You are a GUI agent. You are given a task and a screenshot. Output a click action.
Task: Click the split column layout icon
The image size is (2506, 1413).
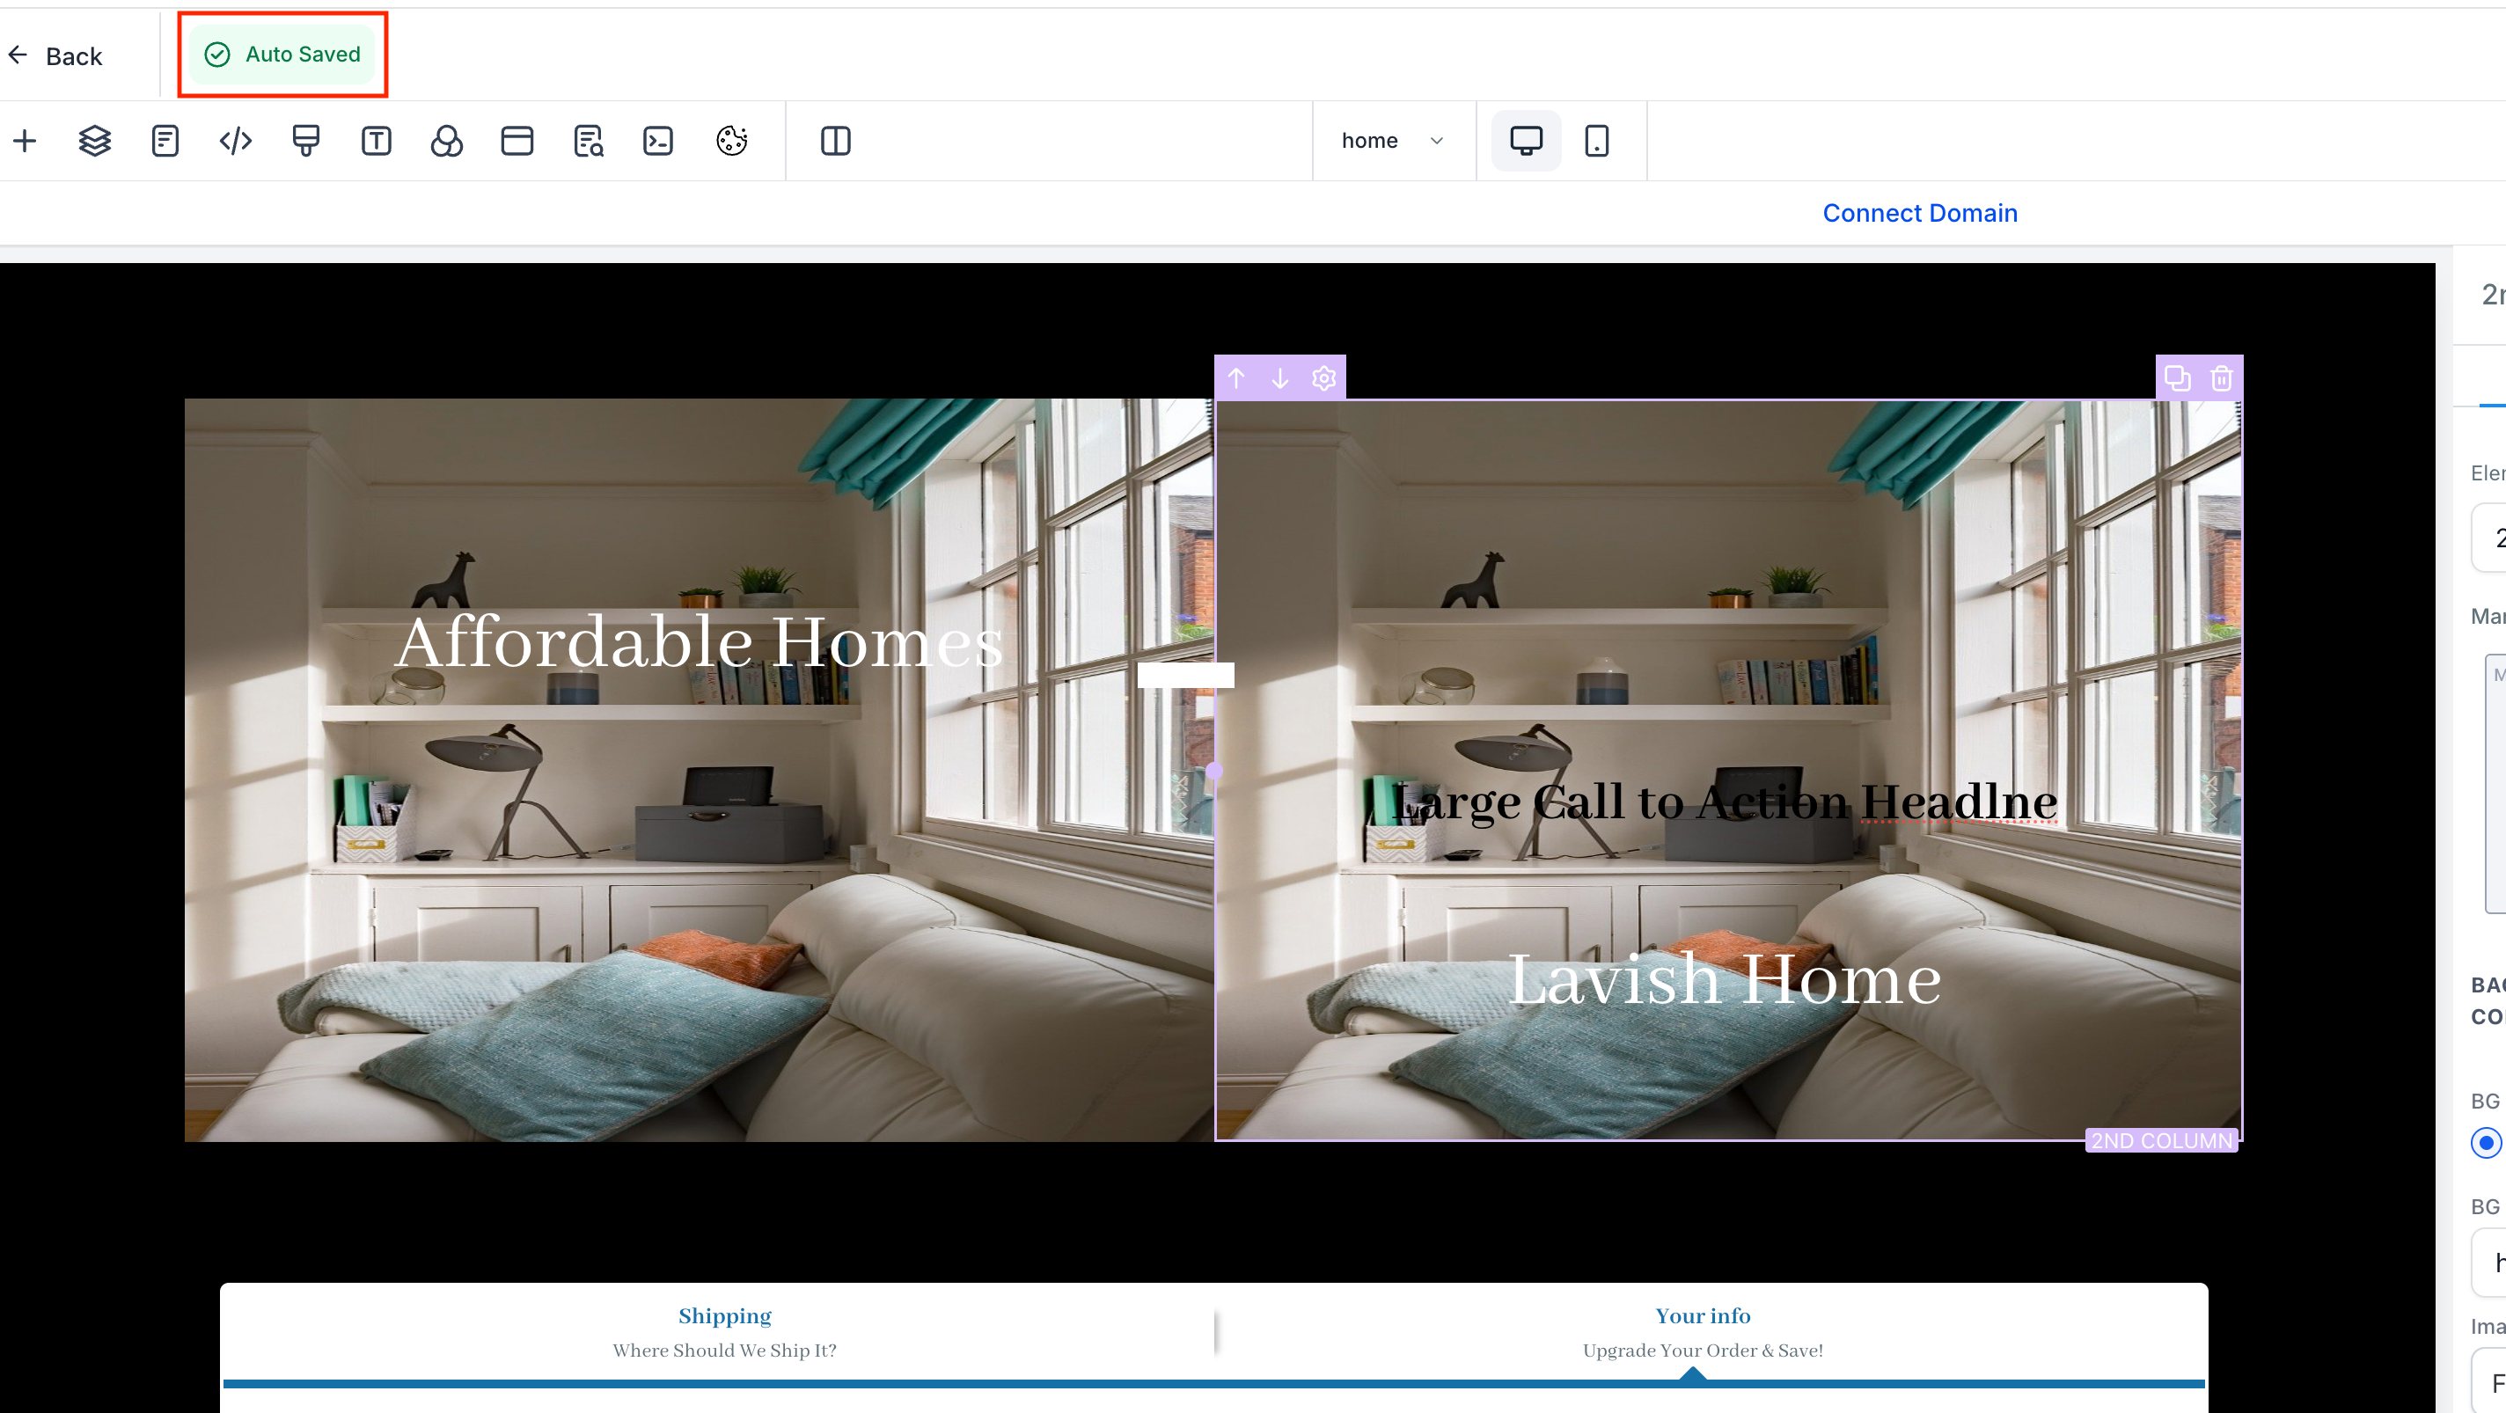(836, 141)
